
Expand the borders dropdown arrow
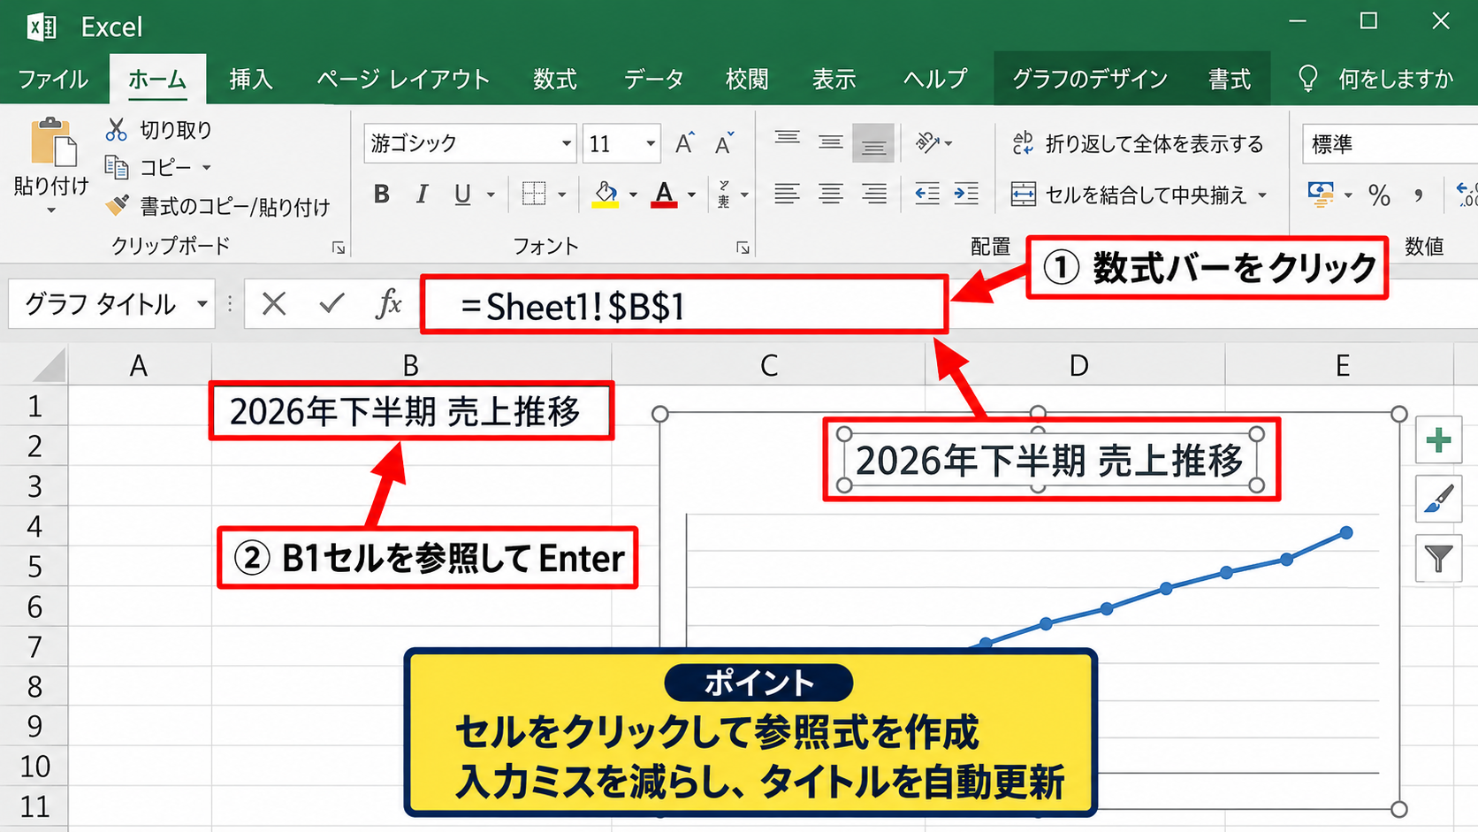[562, 195]
